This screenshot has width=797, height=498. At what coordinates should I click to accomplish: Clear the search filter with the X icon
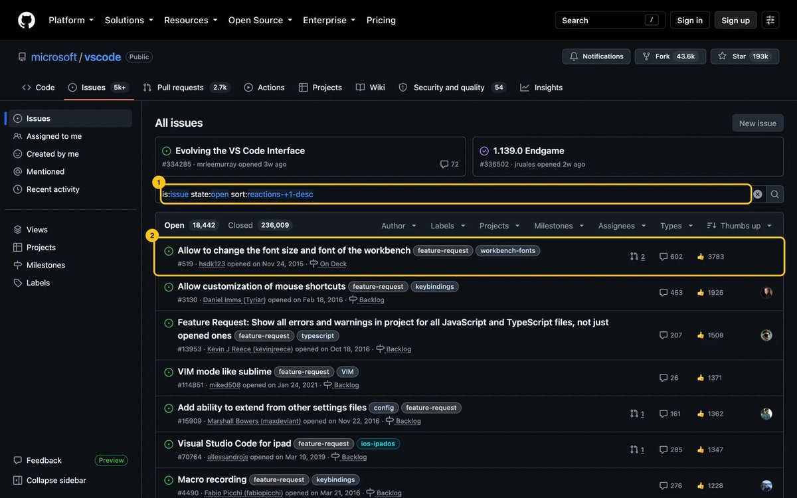pos(757,195)
